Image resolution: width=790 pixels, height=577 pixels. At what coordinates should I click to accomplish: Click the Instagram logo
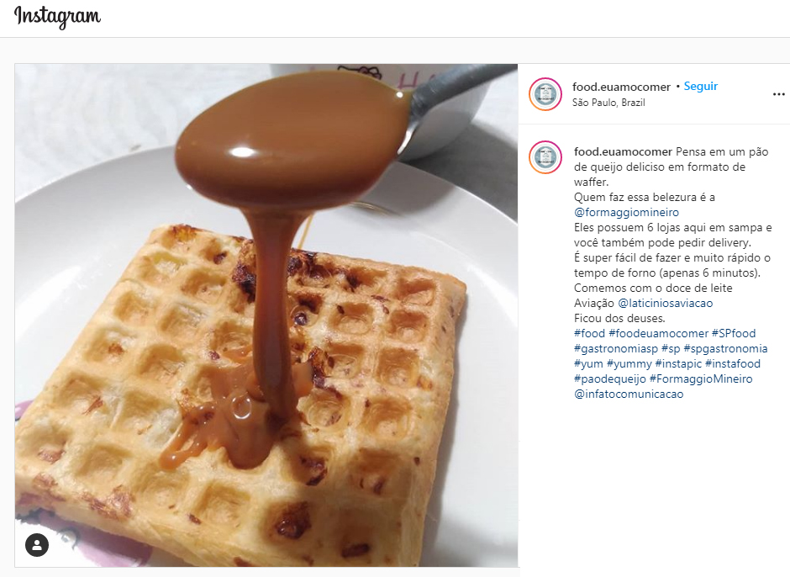(x=57, y=17)
